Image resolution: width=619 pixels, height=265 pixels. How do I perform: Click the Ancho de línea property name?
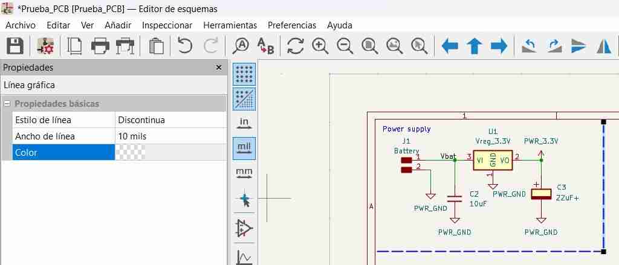tap(45, 136)
